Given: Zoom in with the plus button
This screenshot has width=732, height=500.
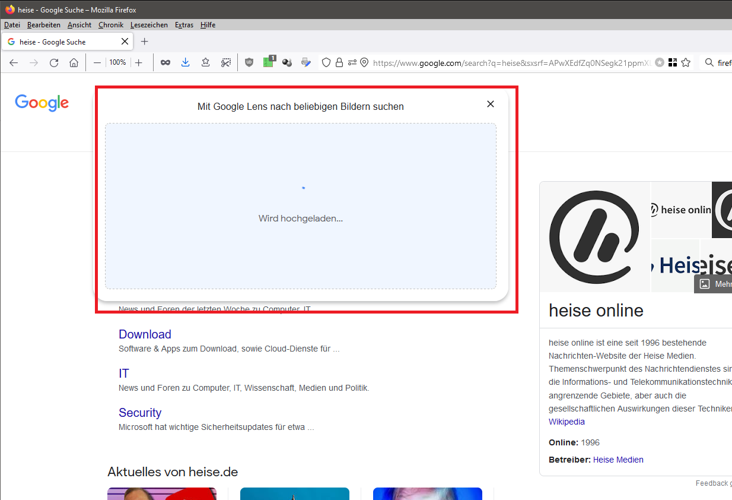Looking at the screenshot, I should coord(139,62).
